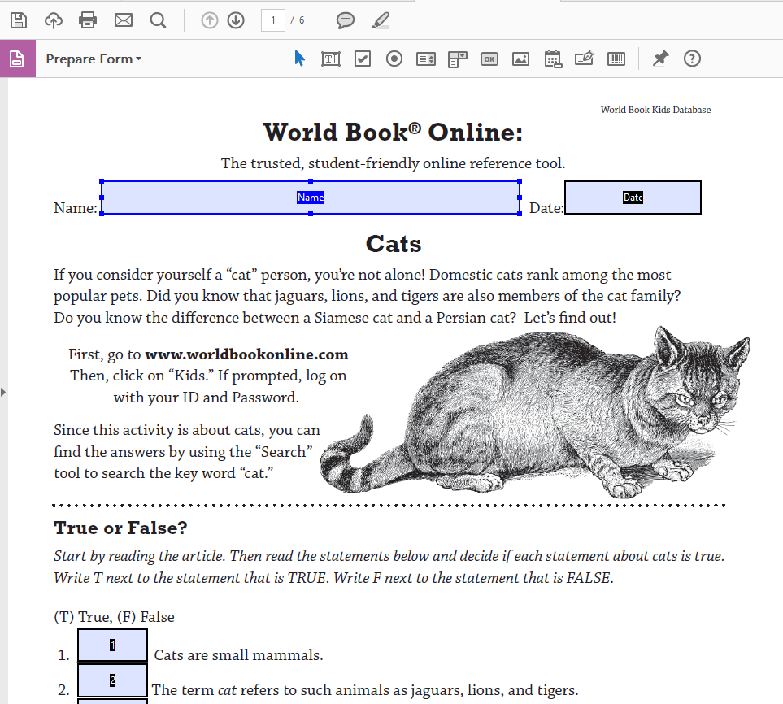783x704 pixels.
Task: Open Help with the question mark icon
Action: click(692, 59)
